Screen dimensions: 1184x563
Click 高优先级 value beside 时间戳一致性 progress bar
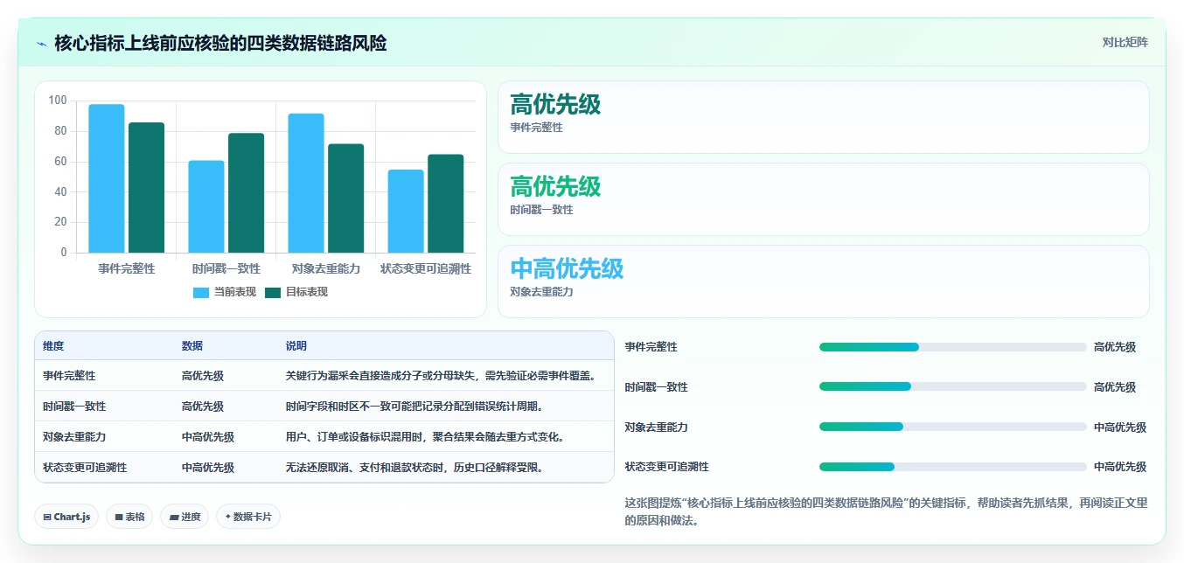point(1115,387)
